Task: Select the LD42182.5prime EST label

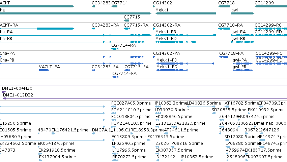Action: pos(188,123)
